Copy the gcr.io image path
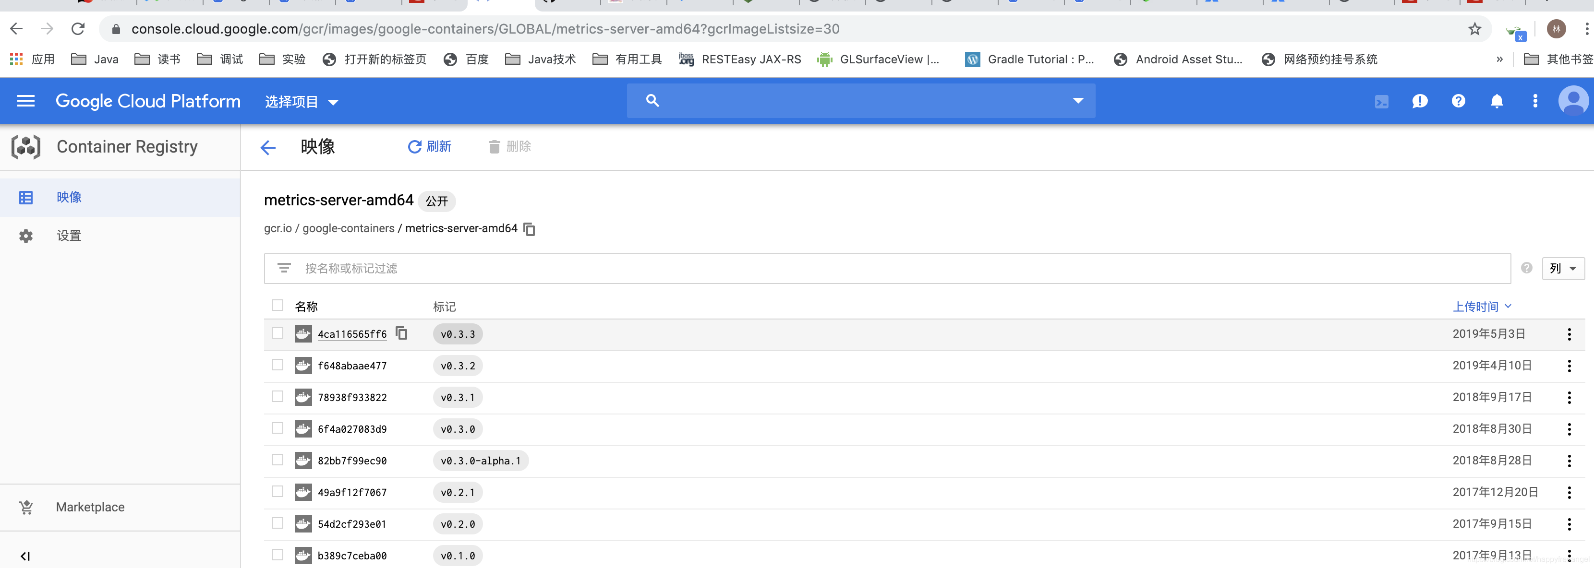The width and height of the screenshot is (1594, 568). pyautogui.click(x=530, y=229)
